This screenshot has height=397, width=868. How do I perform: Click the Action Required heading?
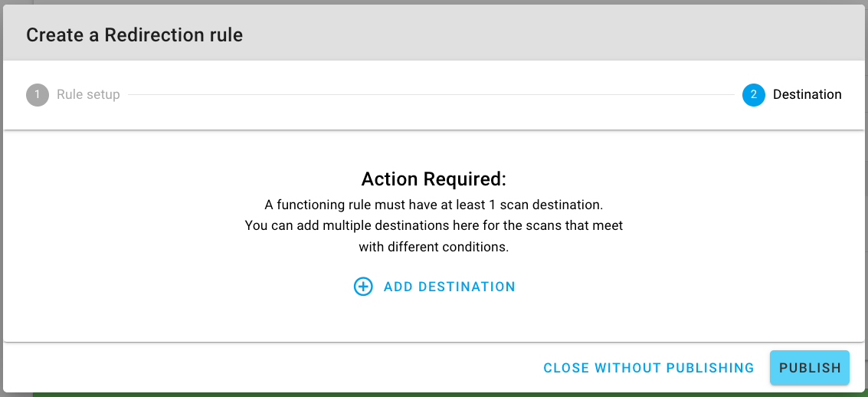click(x=434, y=179)
